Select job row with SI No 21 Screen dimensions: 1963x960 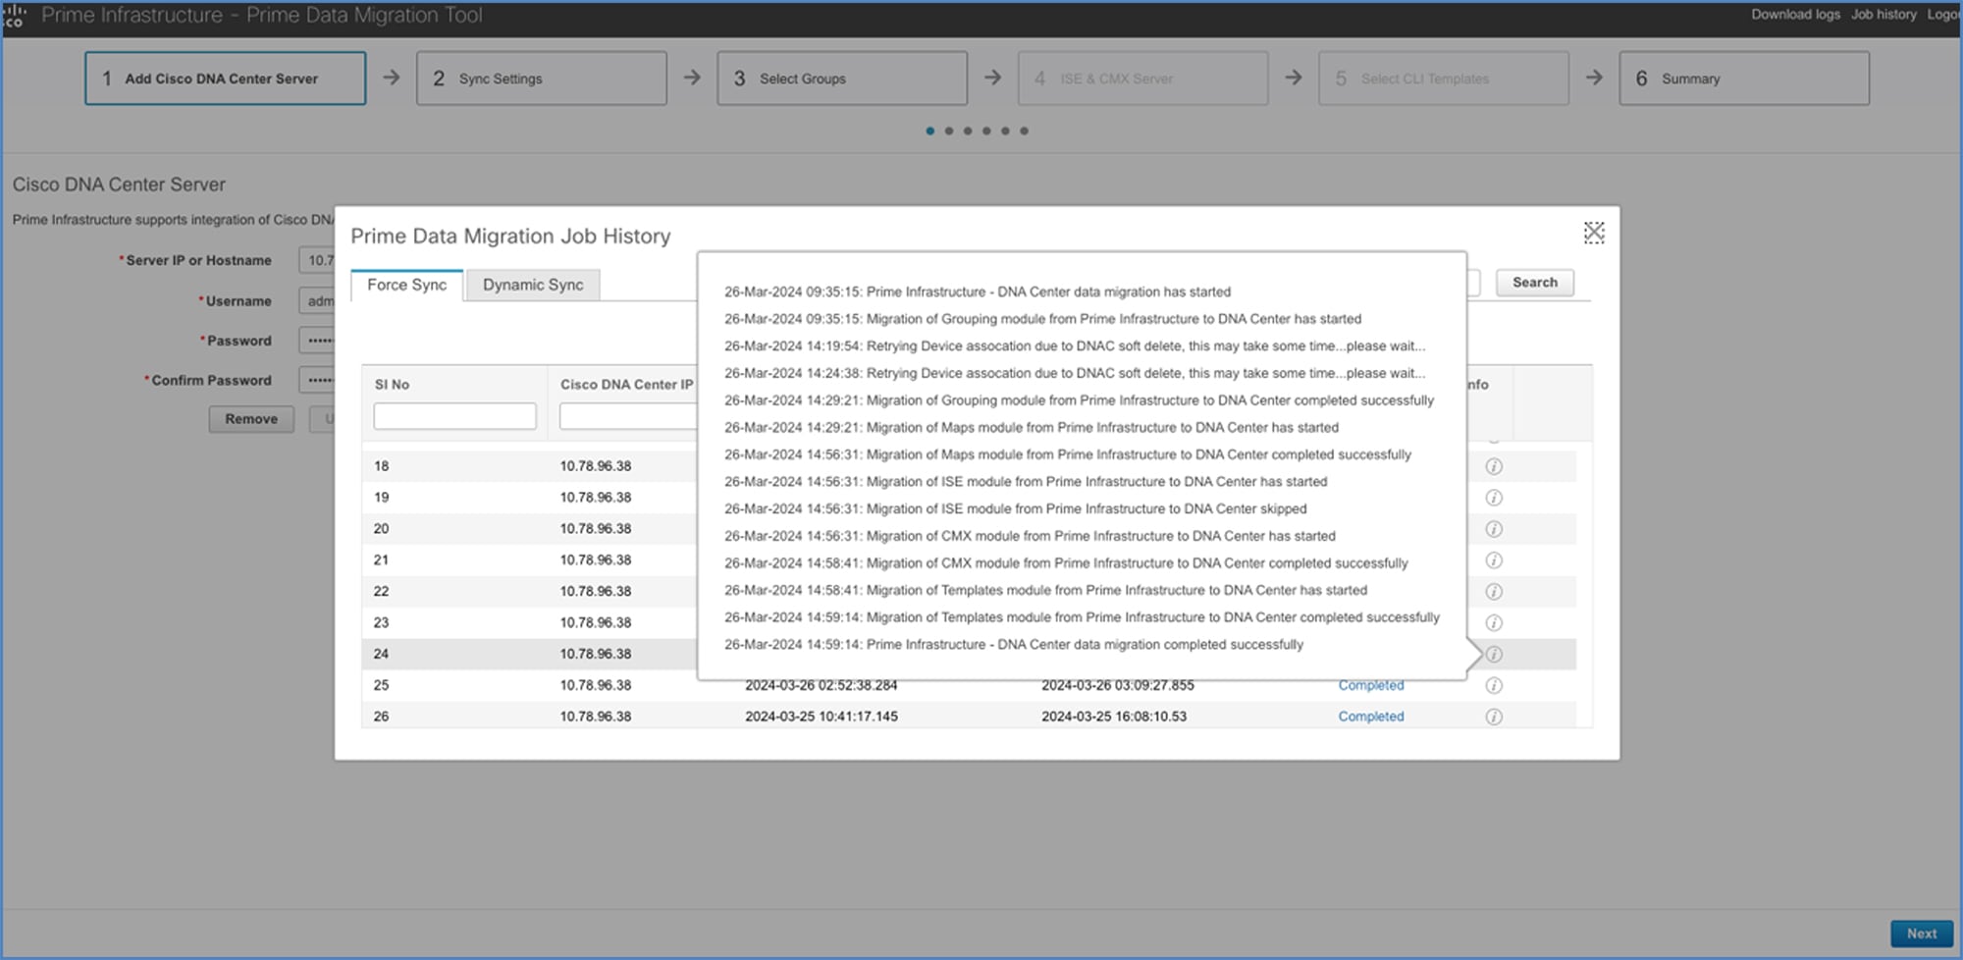tap(969, 560)
